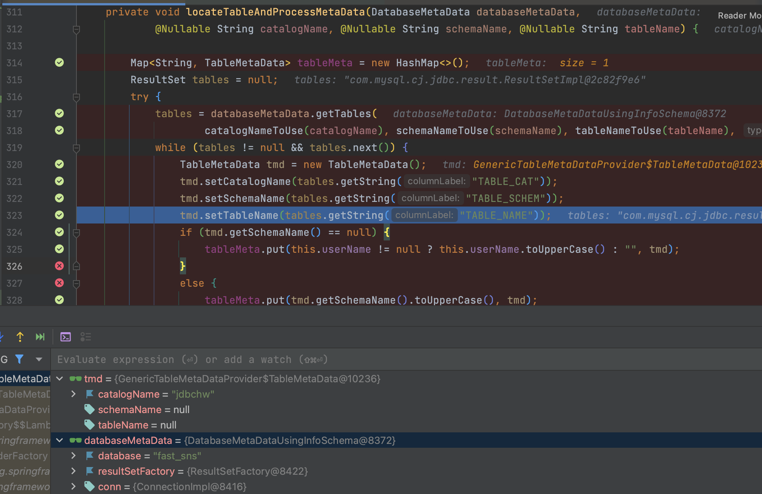Collapse if block fold at line 324
Viewport: 762px width, 494px height.
[76, 233]
